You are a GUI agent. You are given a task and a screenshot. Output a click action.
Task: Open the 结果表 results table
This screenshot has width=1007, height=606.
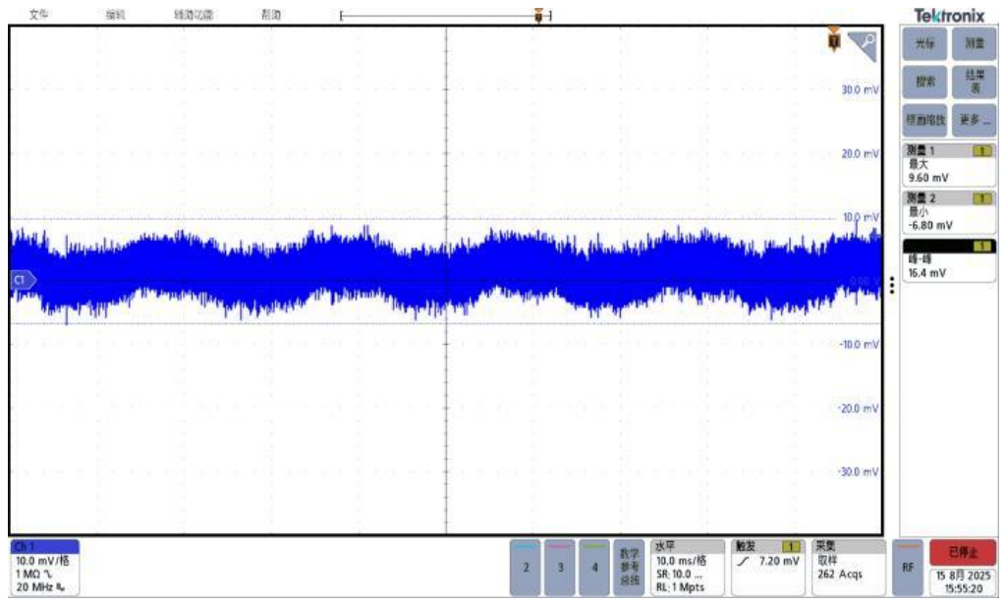[x=974, y=82]
